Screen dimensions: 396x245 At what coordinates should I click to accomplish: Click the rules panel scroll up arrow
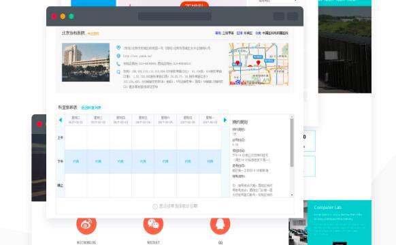point(292,116)
